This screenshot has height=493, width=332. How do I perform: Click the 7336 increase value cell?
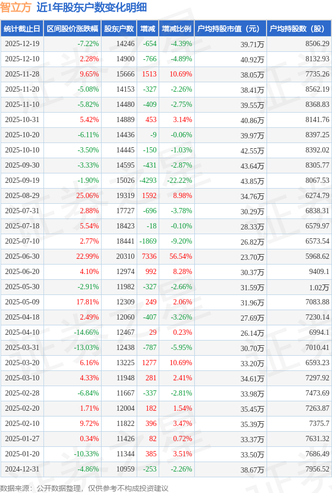point(149,257)
